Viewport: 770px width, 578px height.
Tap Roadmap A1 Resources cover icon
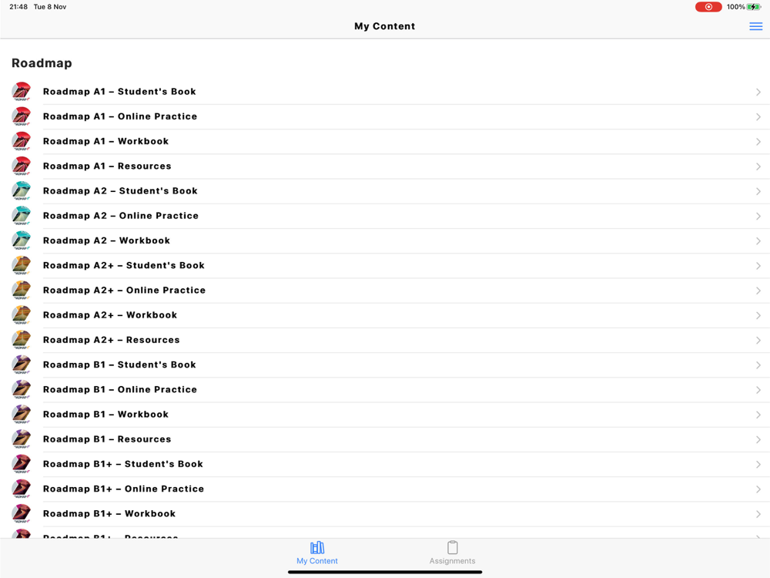pyautogui.click(x=21, y=166)
